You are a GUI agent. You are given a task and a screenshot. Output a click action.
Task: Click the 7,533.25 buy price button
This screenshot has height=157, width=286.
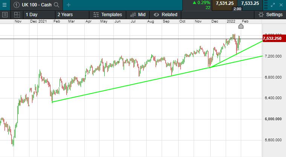click(250, 3)
